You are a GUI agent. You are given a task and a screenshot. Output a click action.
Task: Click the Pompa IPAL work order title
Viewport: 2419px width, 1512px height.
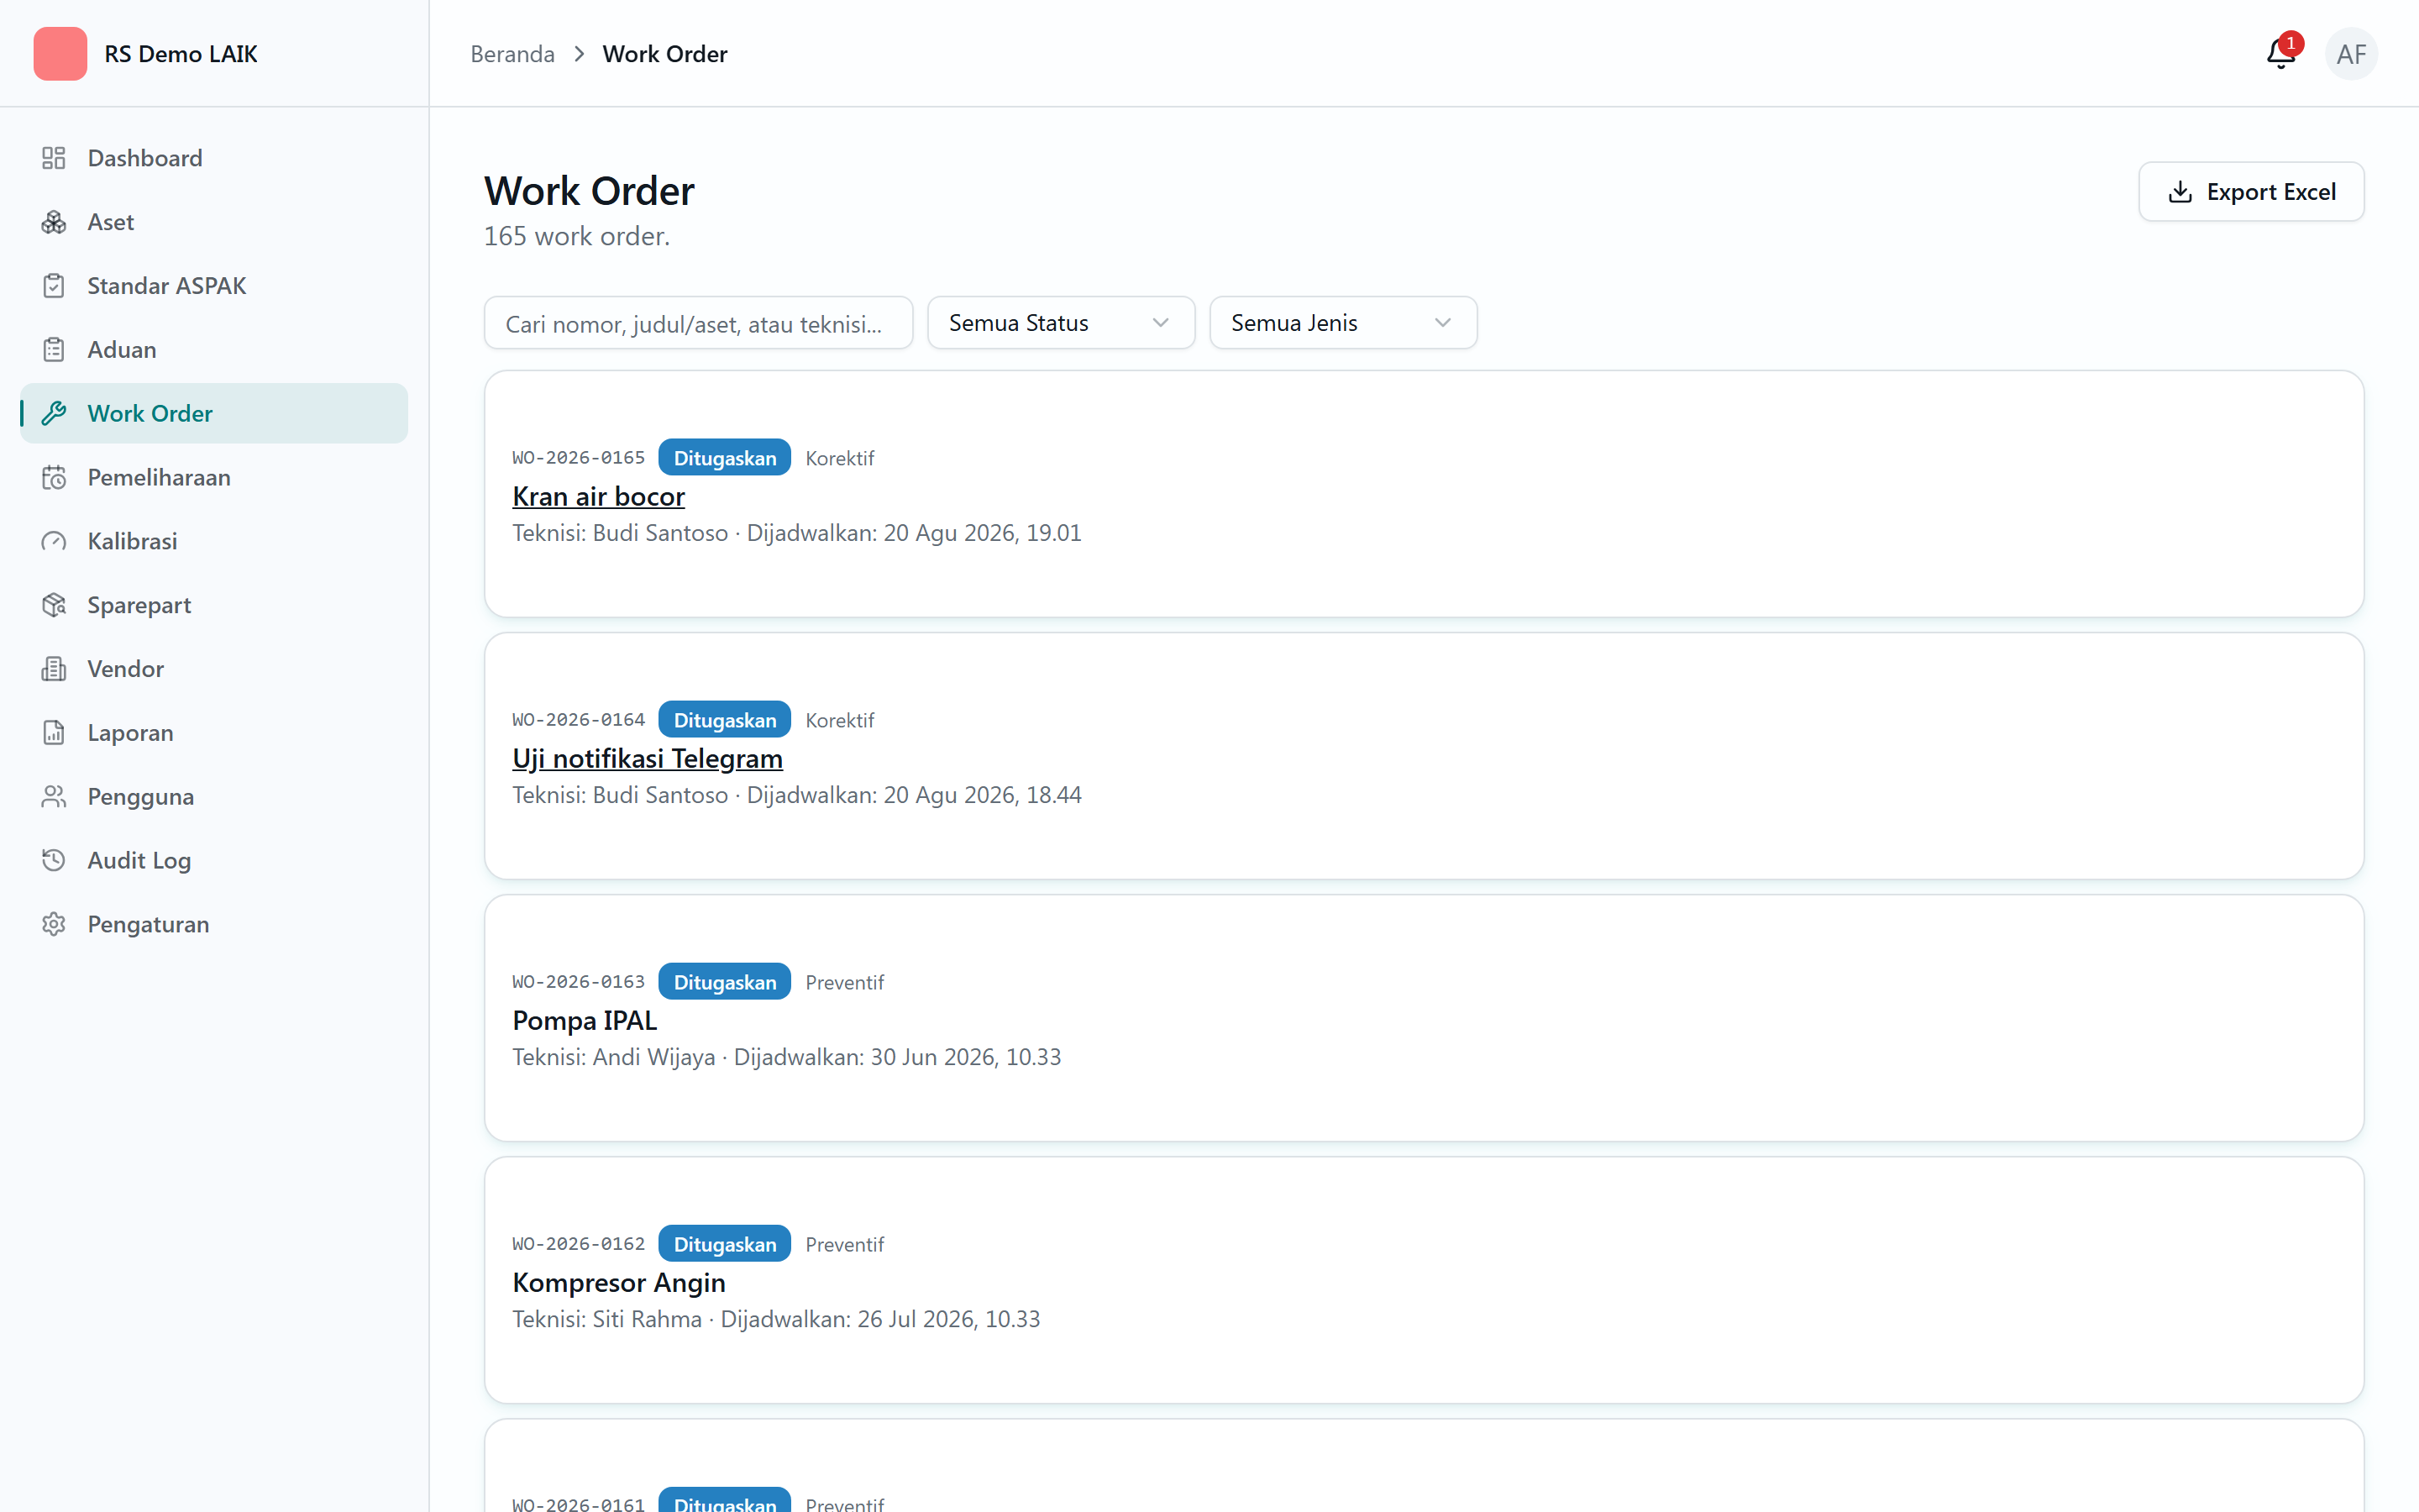coord(584,1020)
